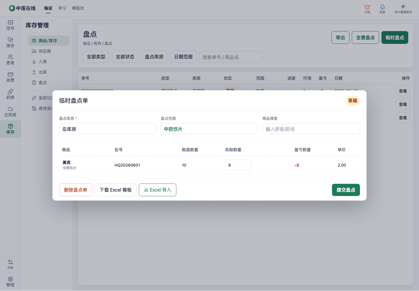The image size is (419, 291).
Task: Switch to the 临证 top tab
Action: coord(48,8)
